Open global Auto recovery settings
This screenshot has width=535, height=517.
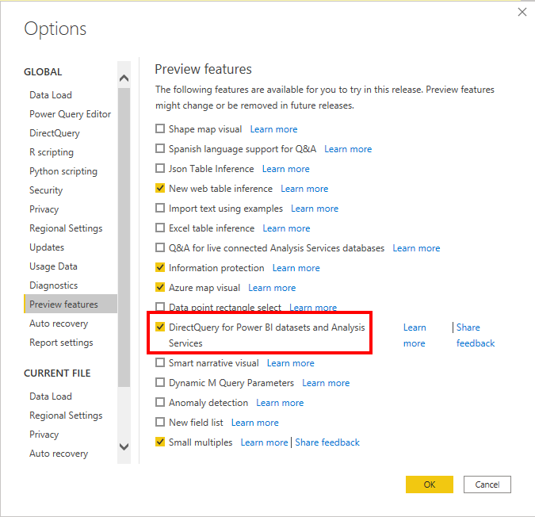59,324
